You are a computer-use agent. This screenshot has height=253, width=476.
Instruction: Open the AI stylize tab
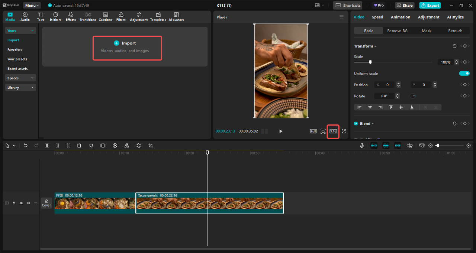[455, 17]
